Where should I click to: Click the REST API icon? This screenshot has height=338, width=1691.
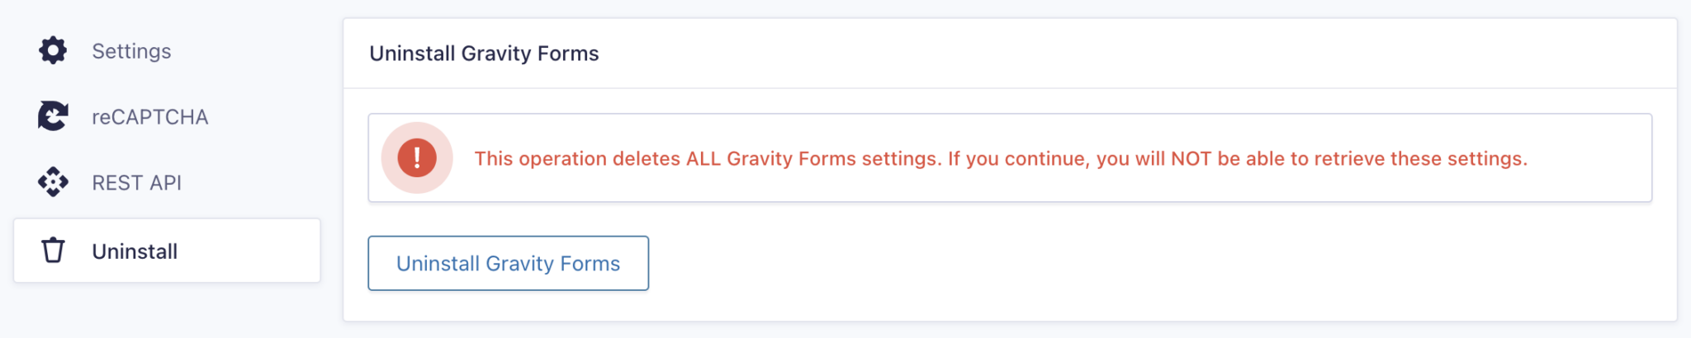53,182
